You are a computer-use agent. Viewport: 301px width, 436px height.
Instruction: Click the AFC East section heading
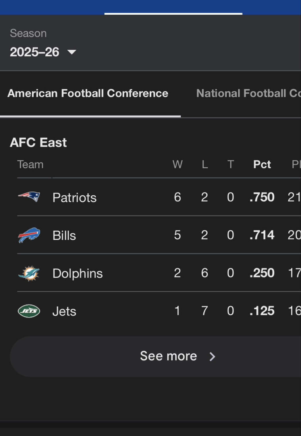click(38, 142)
